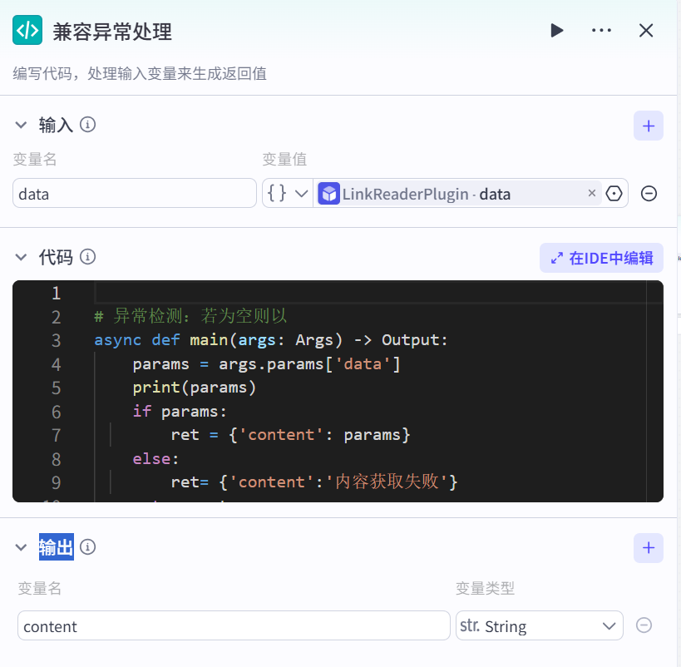The height and width of the screenshot is (667, 681).
Task: Show info tooltip next to 代码
Action: coord(87,257)
